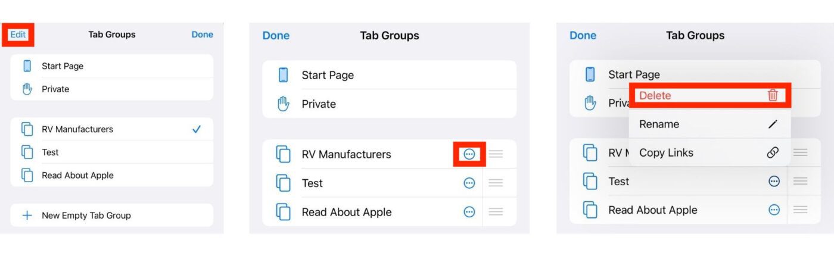Choose Rename from the context menu
834x262 pixels.
659,124
